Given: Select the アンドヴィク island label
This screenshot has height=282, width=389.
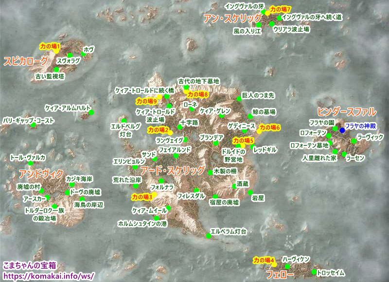Looking at the screenshot, I should pos(40,174).
